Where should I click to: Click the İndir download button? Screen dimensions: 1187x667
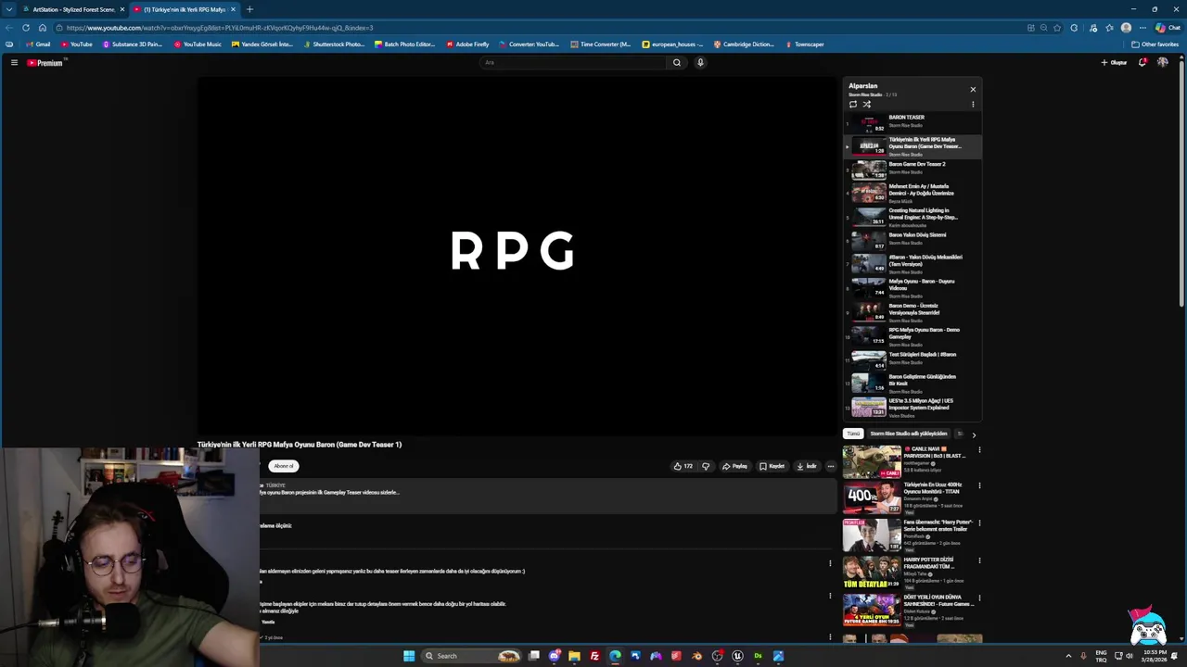pos(806,466)
